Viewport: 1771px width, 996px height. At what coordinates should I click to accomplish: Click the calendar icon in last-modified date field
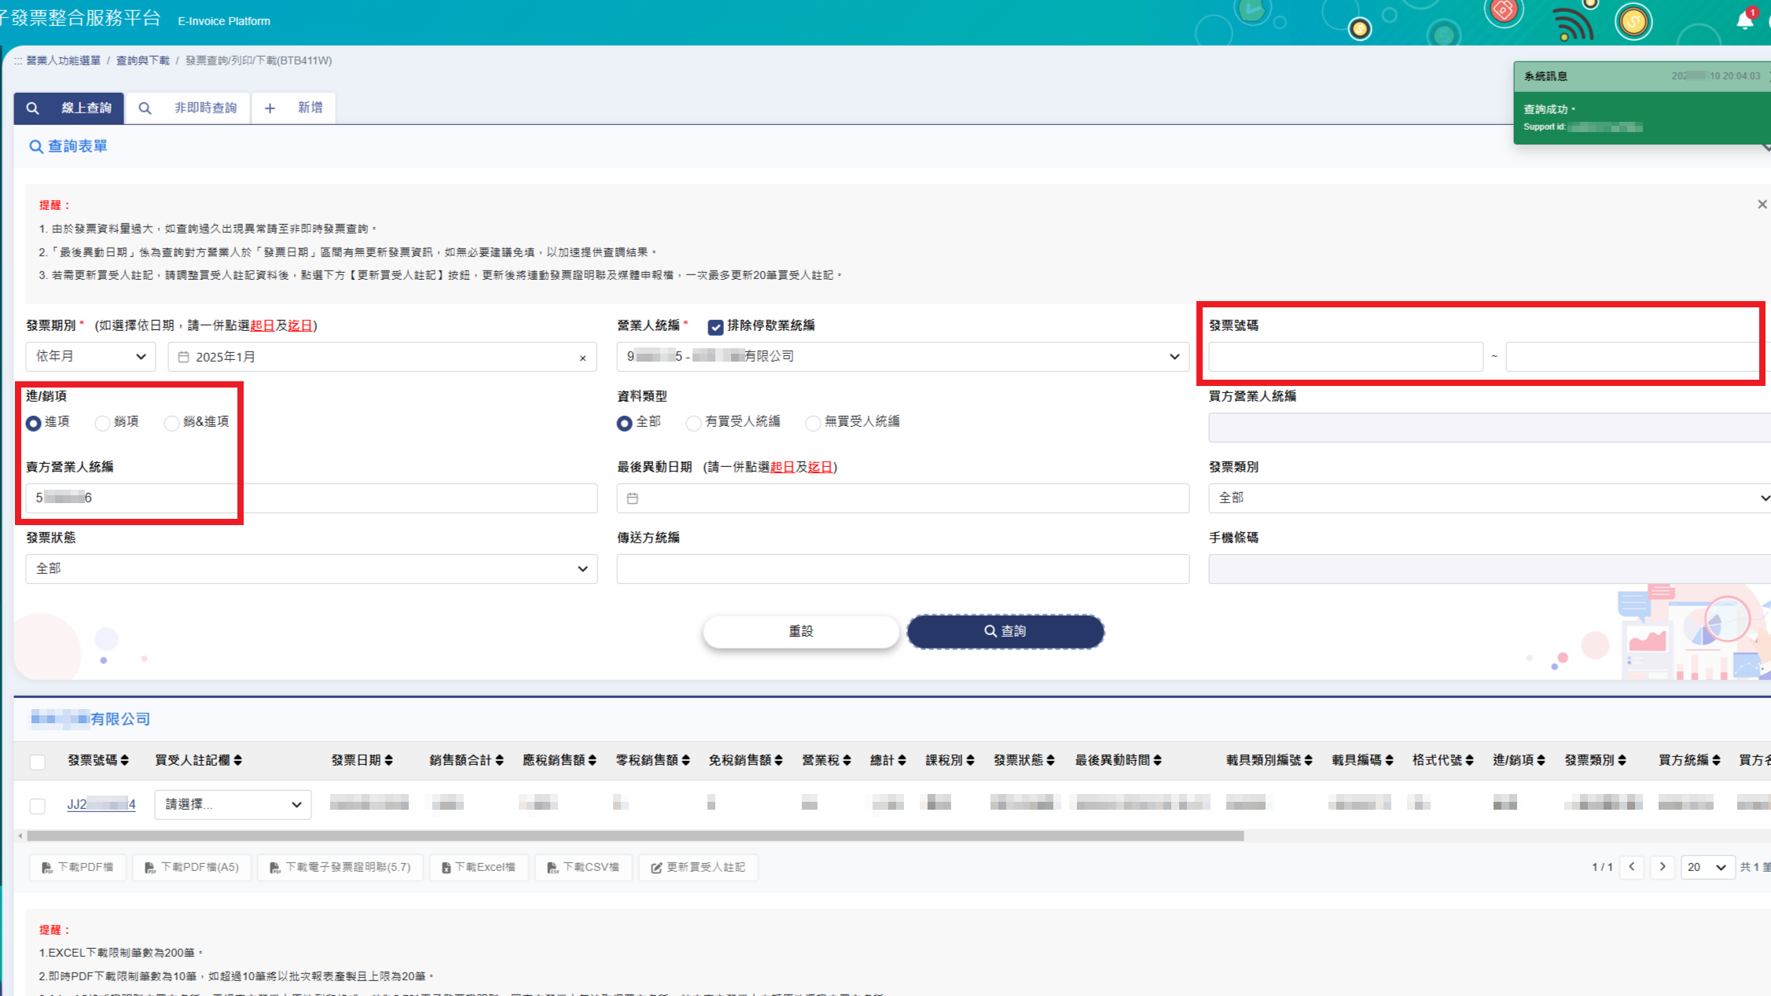633,498
